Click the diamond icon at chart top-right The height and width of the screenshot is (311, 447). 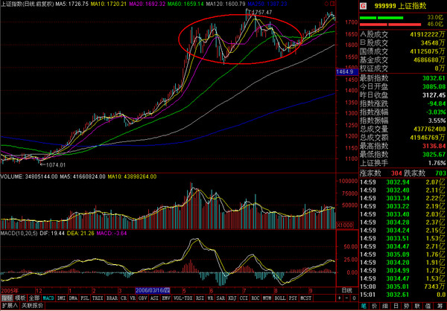326,4
